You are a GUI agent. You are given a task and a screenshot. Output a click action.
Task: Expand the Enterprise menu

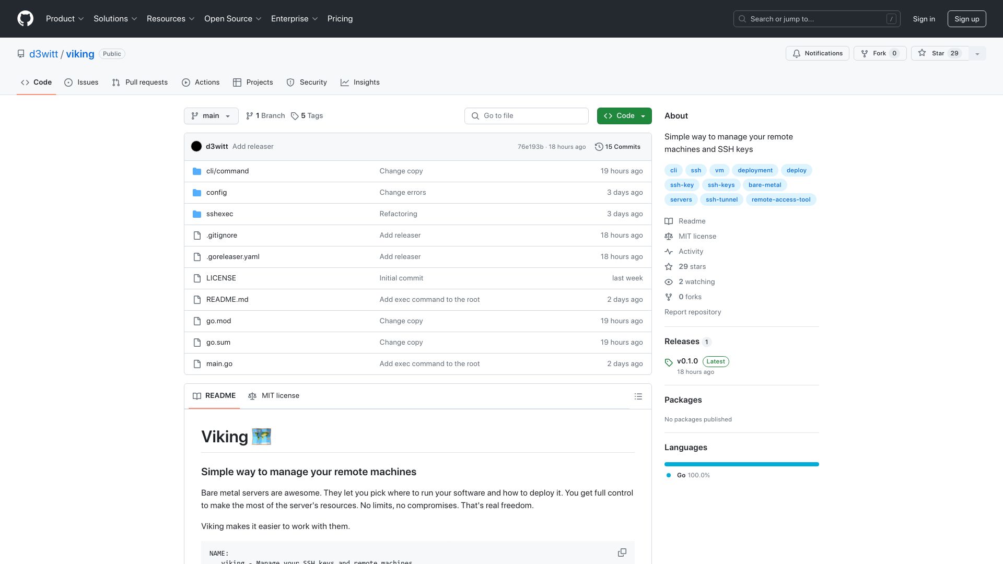click(295, 19)
